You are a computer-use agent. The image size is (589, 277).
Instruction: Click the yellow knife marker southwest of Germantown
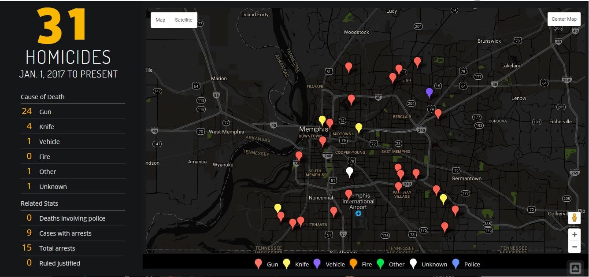443,199
